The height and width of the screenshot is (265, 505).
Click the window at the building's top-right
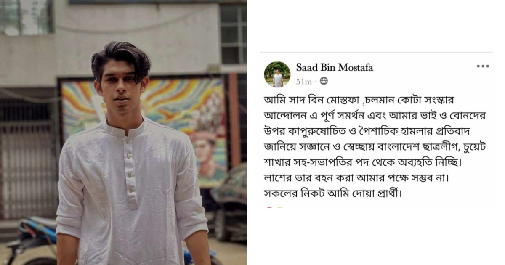click(x=233, y=34)
